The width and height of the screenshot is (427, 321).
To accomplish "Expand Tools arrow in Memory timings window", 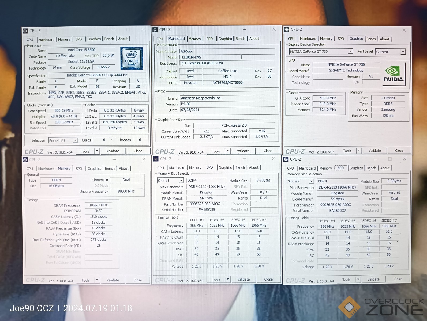I will 97,280.
